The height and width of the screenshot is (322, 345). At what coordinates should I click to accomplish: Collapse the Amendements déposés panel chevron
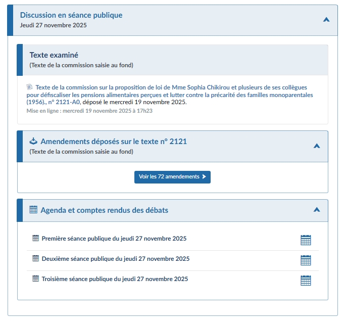click(x=317, y=146)
